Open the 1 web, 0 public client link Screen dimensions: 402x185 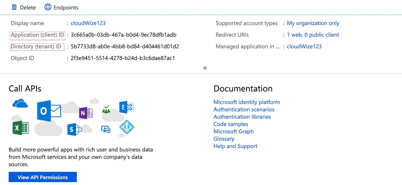(313, 35)
